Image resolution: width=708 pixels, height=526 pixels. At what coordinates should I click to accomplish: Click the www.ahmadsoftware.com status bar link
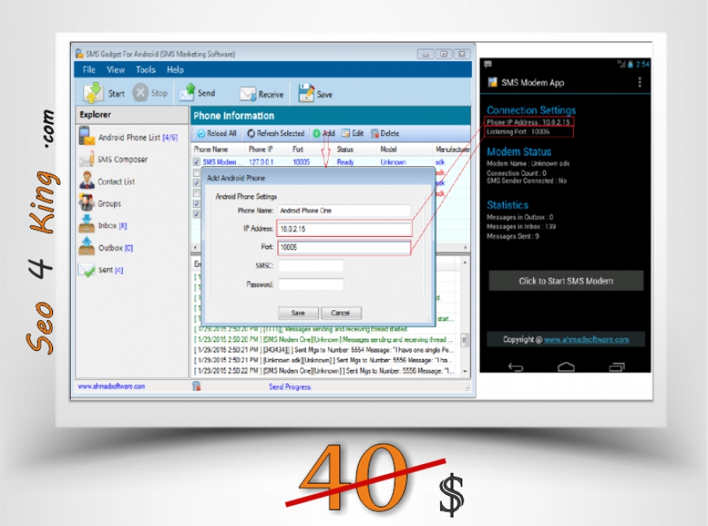point(111,387)
